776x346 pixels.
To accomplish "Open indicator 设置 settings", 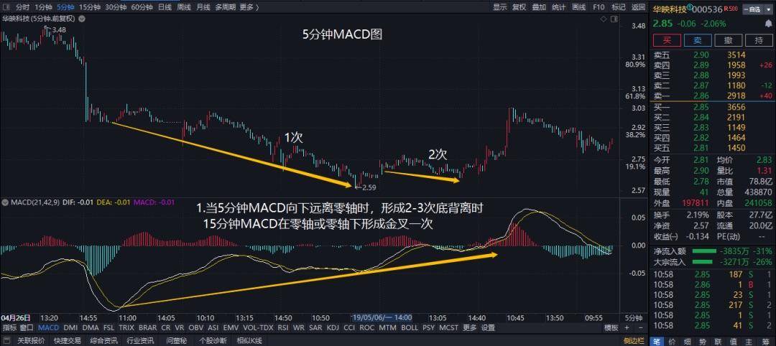I will [488, 327].
